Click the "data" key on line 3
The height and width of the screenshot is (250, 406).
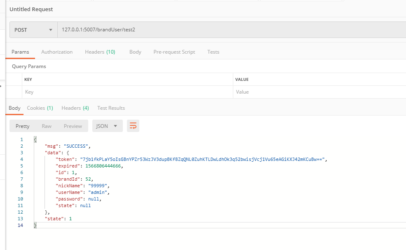[x=53, y=153]
